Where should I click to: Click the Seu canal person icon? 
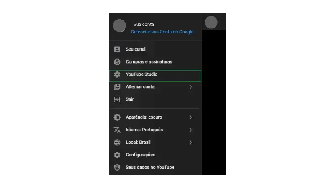click(117, 49)
